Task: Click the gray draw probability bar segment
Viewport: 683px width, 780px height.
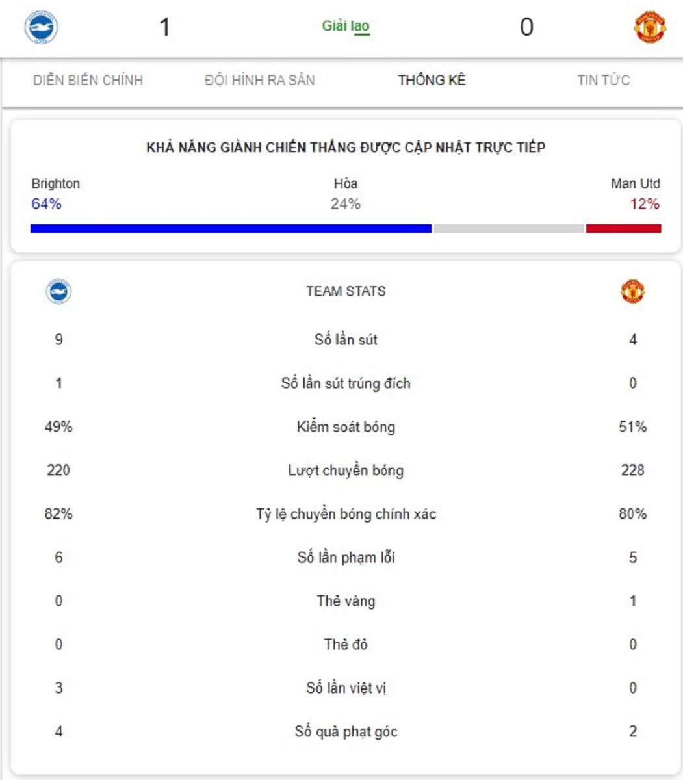Action: [509, 228]
